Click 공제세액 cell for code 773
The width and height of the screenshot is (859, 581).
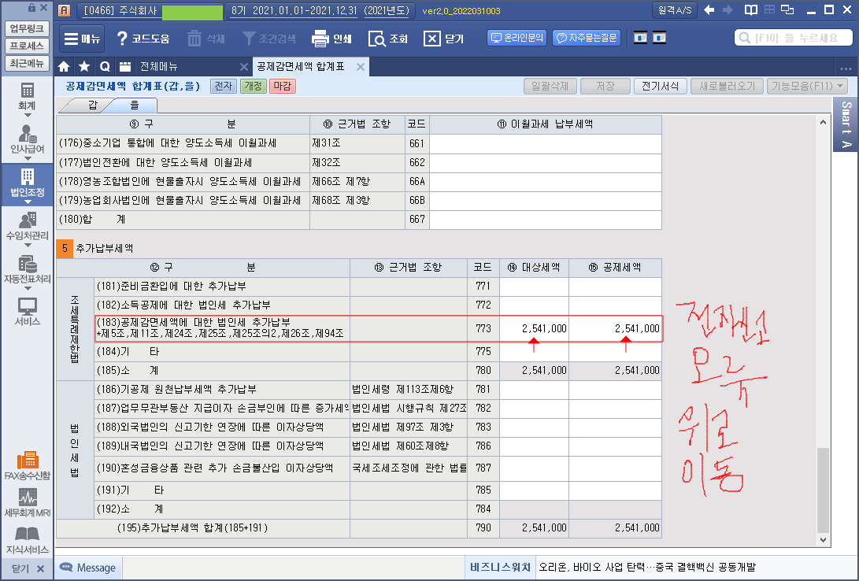coord(615,328)
